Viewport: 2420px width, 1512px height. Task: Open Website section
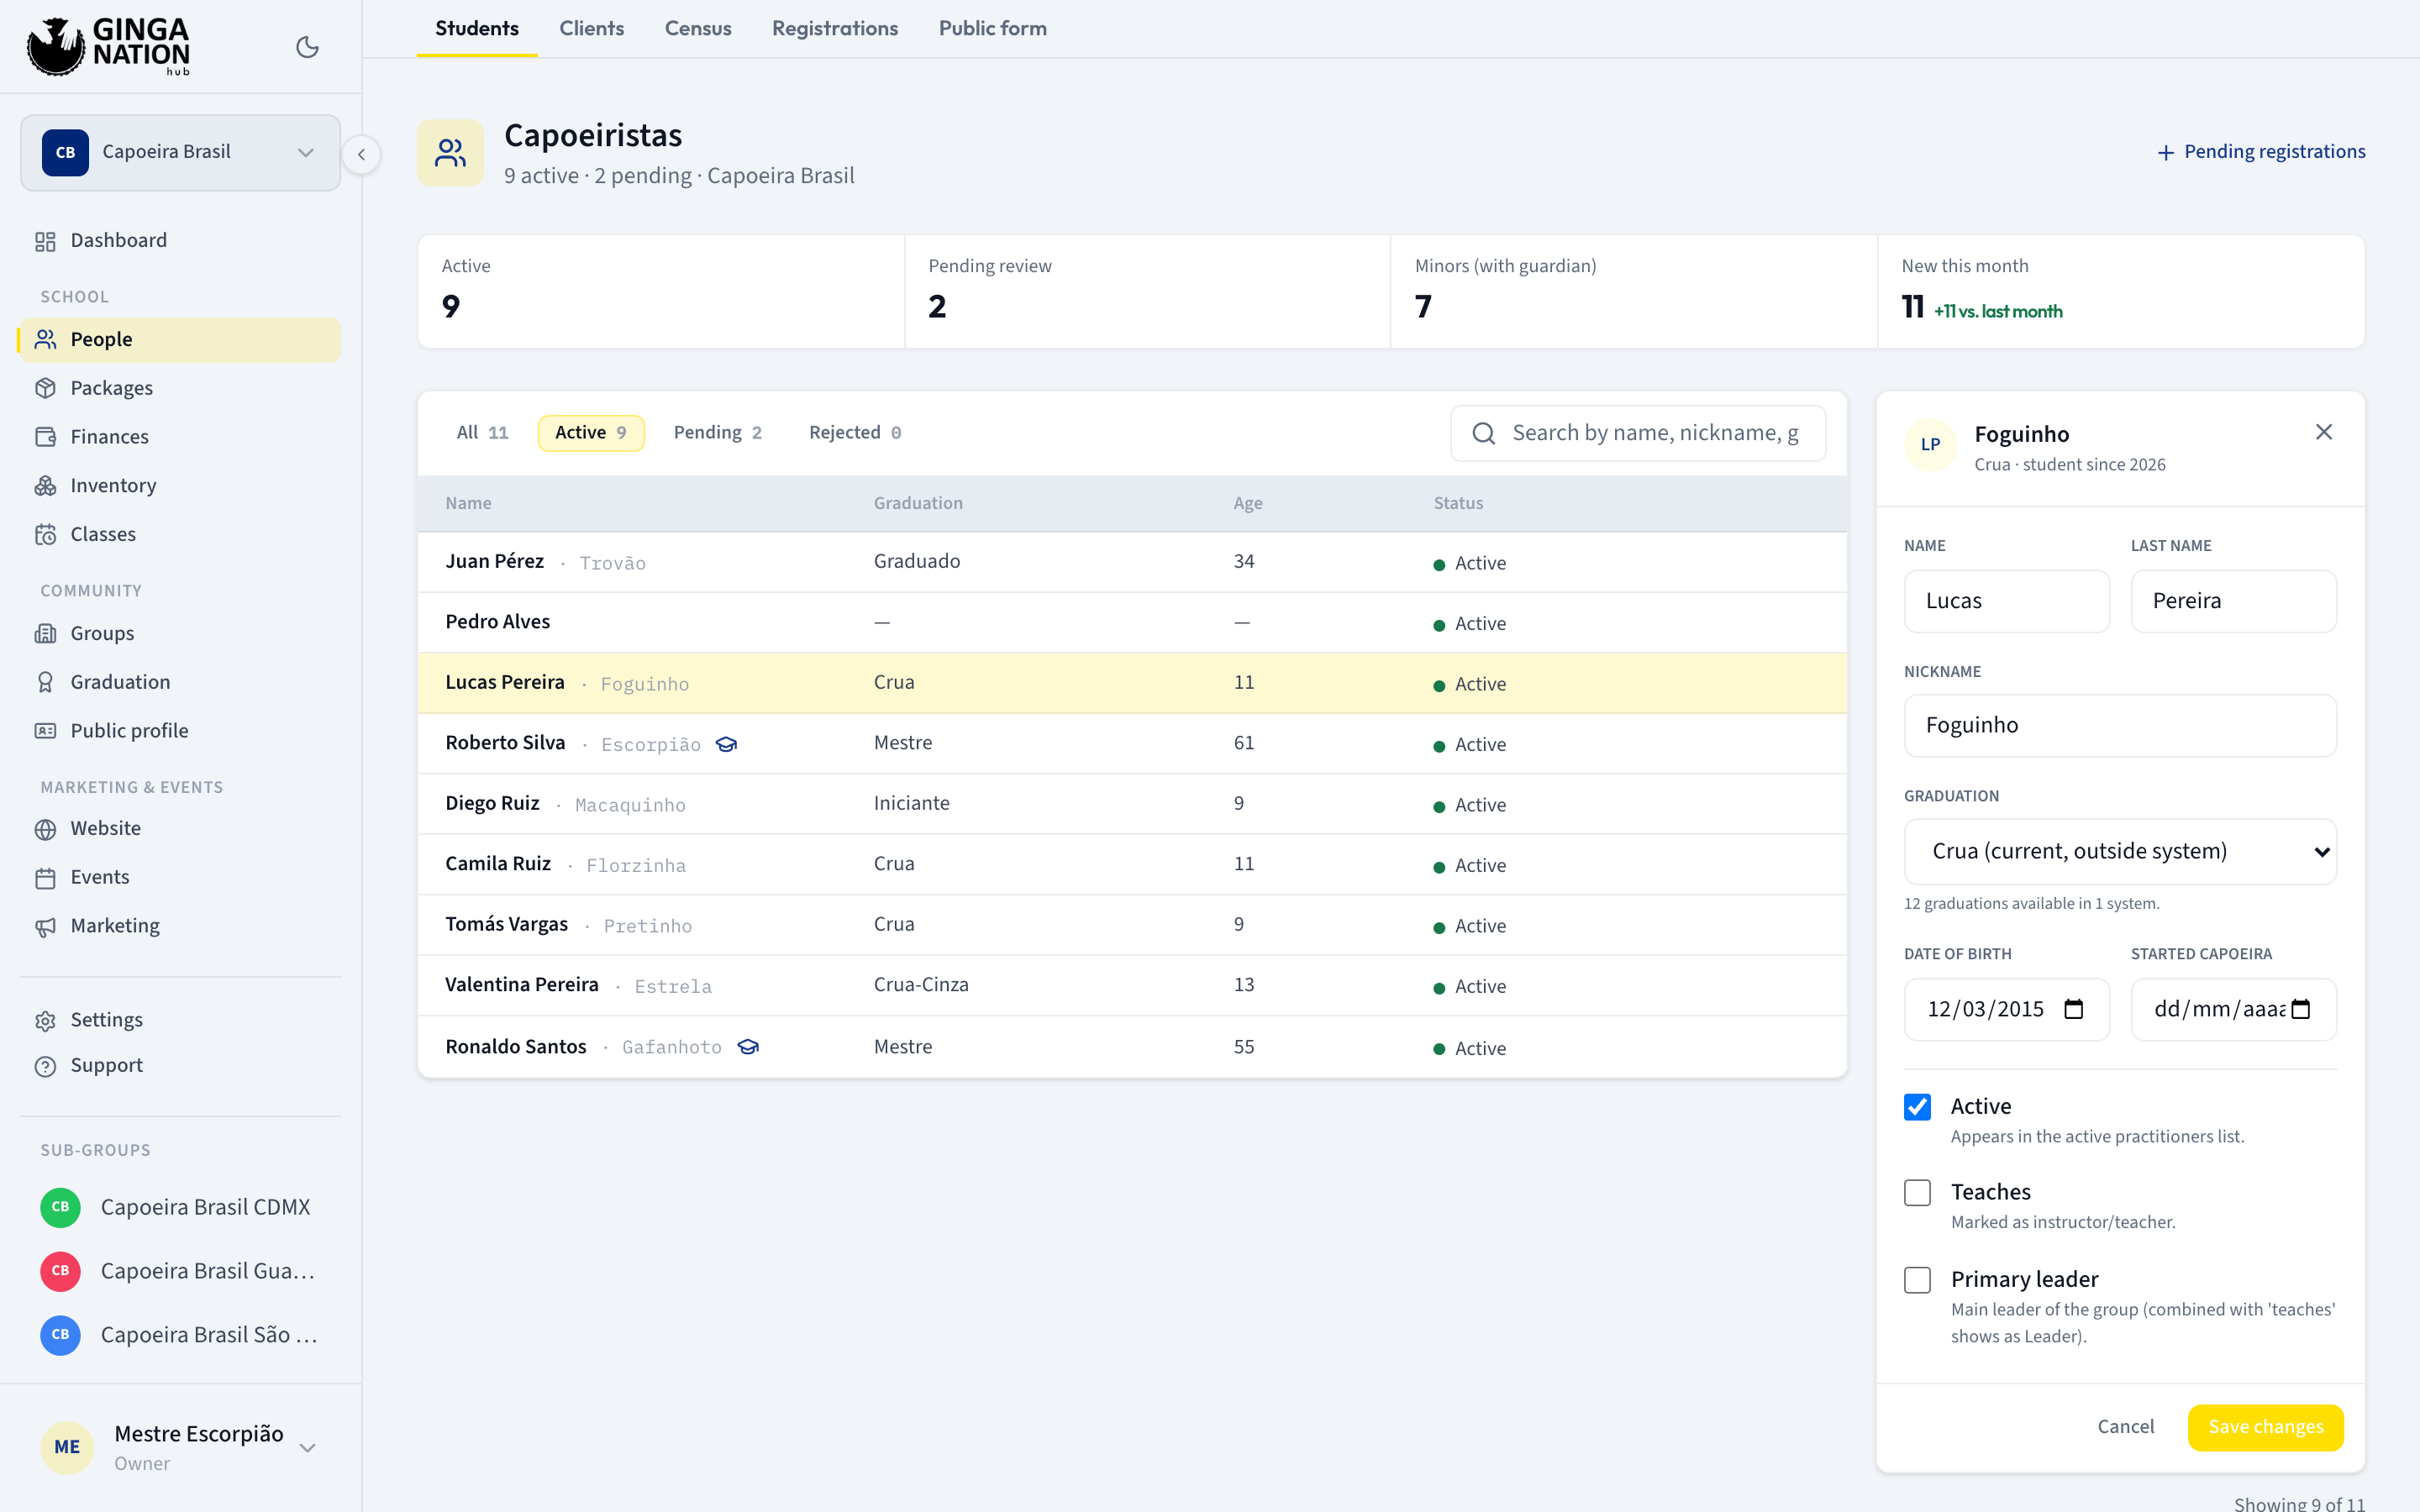tap(180, 828)
